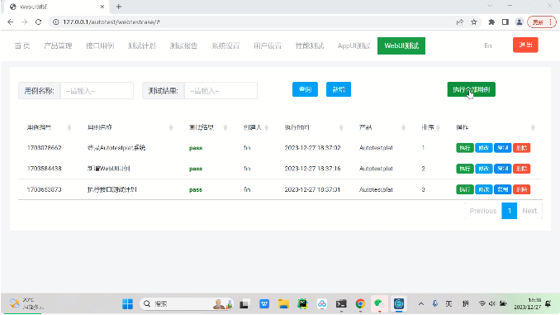Click 删除 for case 1703584438
This screenshot has height=315, width=560.
[521, 169]
